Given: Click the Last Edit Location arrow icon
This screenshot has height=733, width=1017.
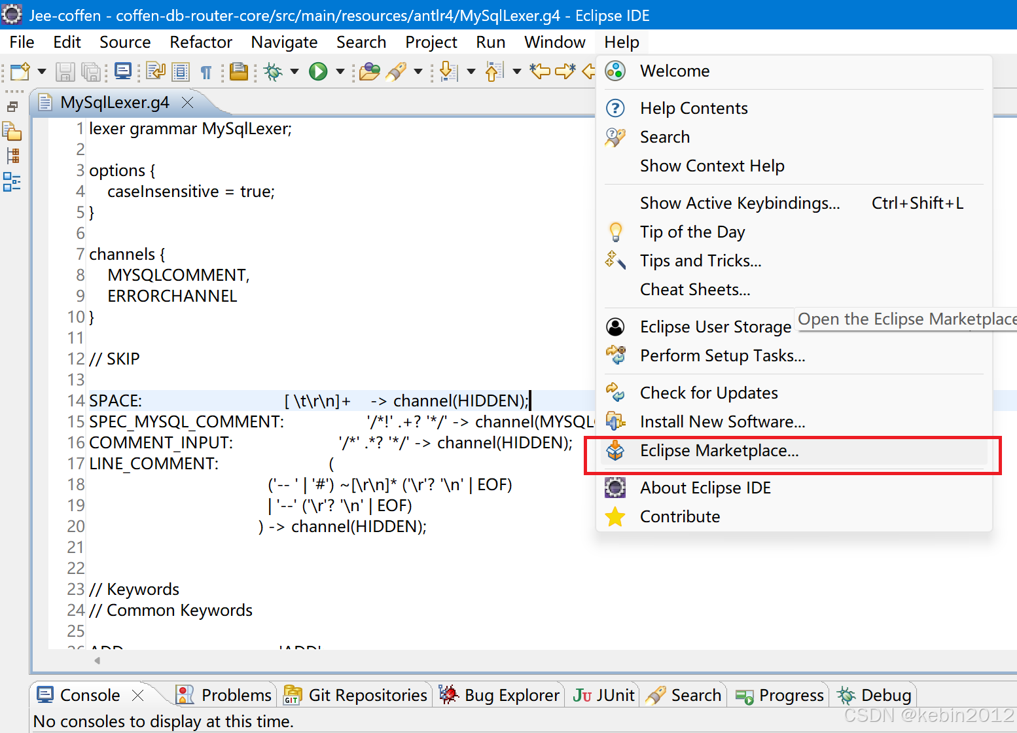Looking at the screenshot, I should point(541,71).
